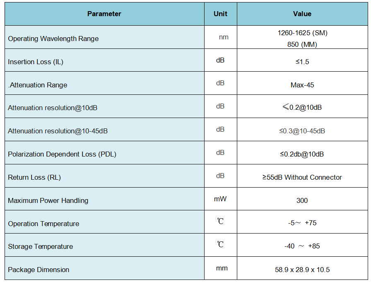Click the mW unit cell

(220, 199)
